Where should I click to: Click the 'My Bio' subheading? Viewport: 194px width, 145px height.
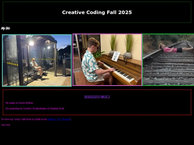tap(5, 28)
